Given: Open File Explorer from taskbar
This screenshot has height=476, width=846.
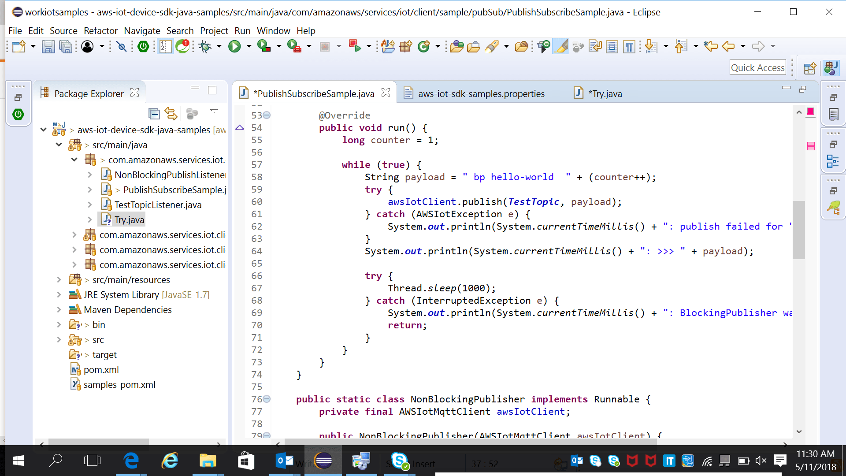Looking at the screenshot, I should point(208,461).
